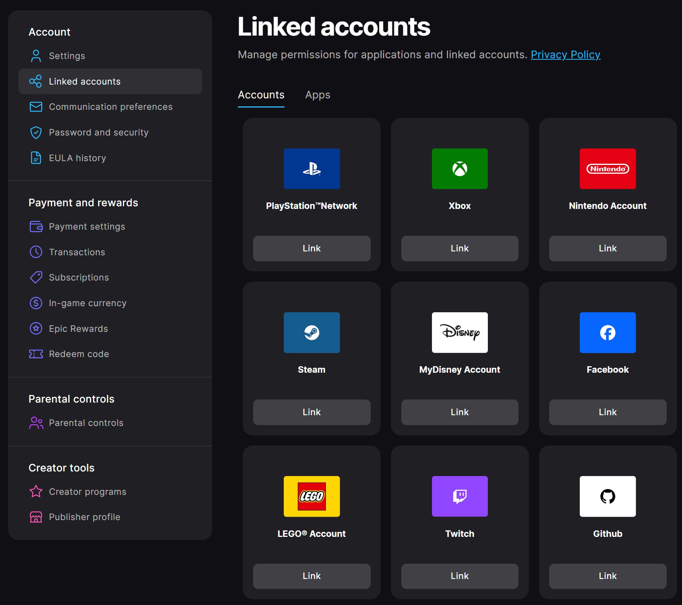This screenshot has width=682, height=605.
Task: Open Password and security page
Action: (x=98, y=132)
